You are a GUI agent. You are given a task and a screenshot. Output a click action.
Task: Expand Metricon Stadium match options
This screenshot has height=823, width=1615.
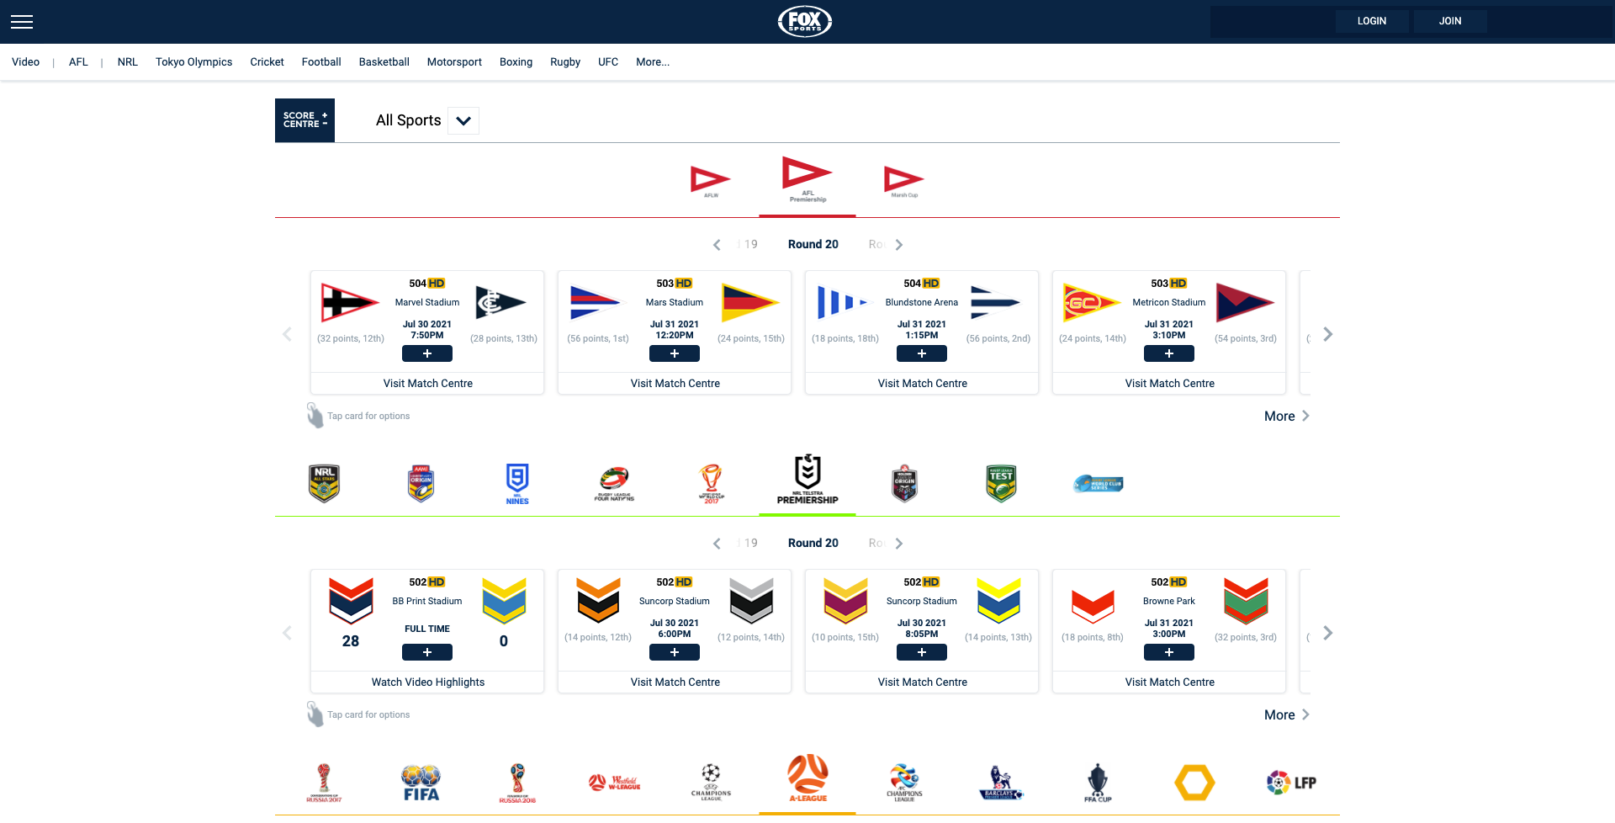(x=1169, y=354)
